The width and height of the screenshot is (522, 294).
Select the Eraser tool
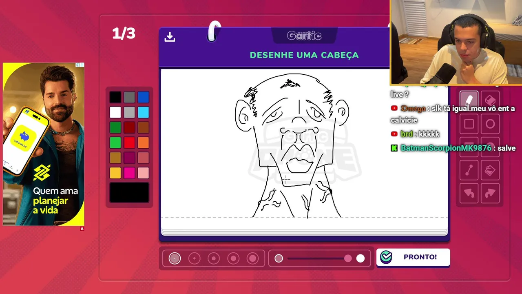coord(490,100)
